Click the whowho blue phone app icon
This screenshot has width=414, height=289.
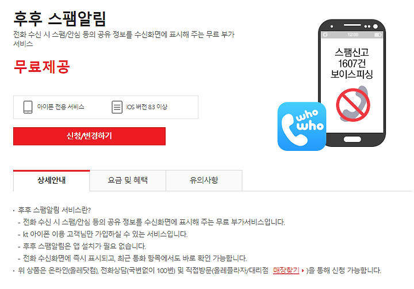click(302, 126)
